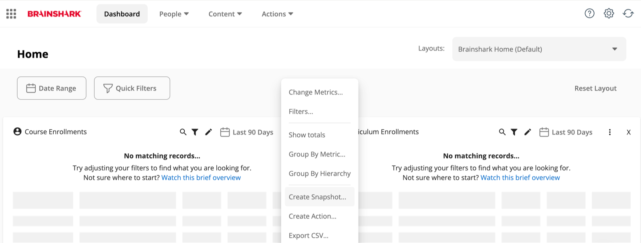Click Reset Layout
The image size is (641, 243).
[595, 88]
